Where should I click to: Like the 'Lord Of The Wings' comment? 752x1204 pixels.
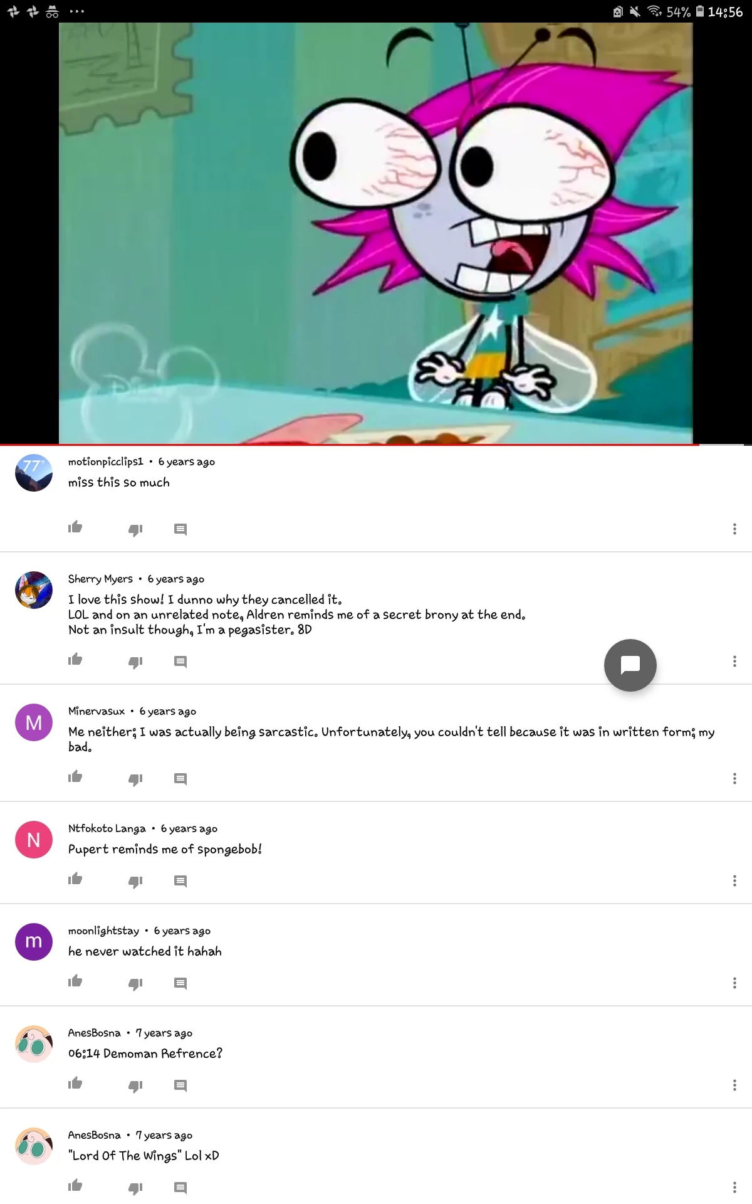(75, 1186)
